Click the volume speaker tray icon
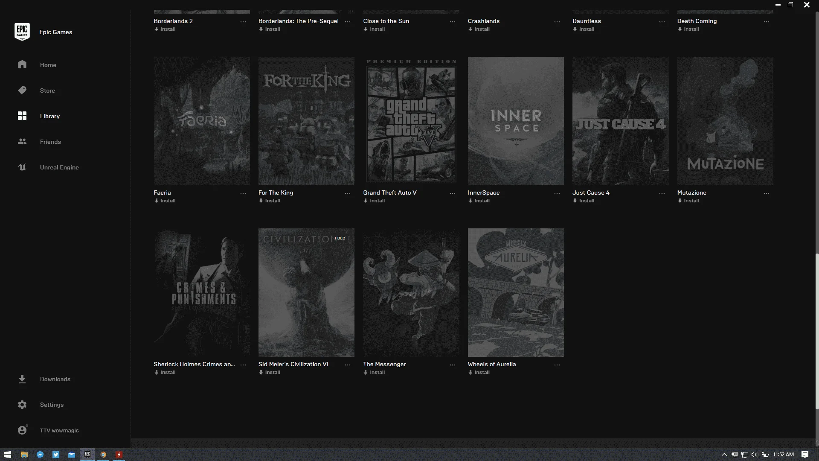This screenshot has height=461, width=819. coord(755,455)
